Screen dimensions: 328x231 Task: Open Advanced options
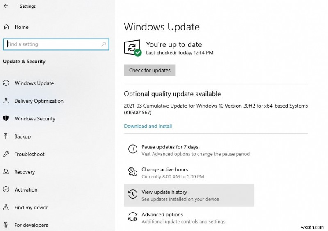(x=162, y=215)
